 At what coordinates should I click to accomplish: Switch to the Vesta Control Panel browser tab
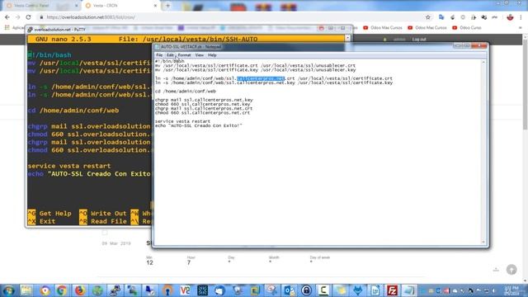tap(40, 6)
